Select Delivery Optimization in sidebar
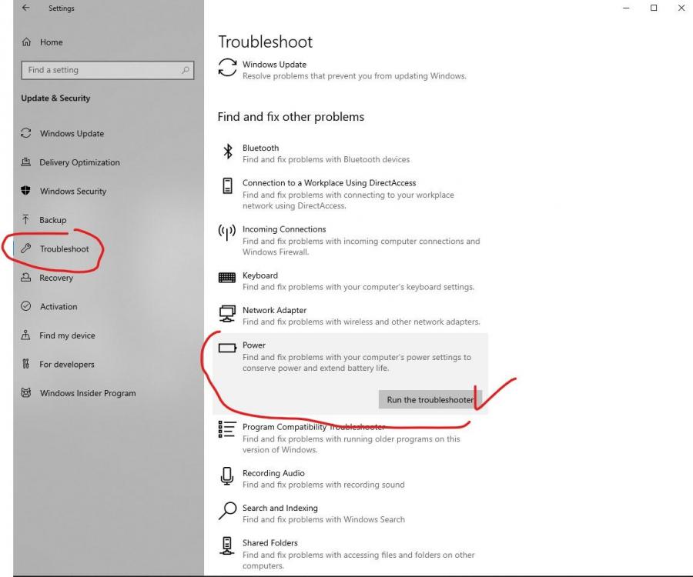Viewport: 693px width, 577px height. click(x=79, y=162)
